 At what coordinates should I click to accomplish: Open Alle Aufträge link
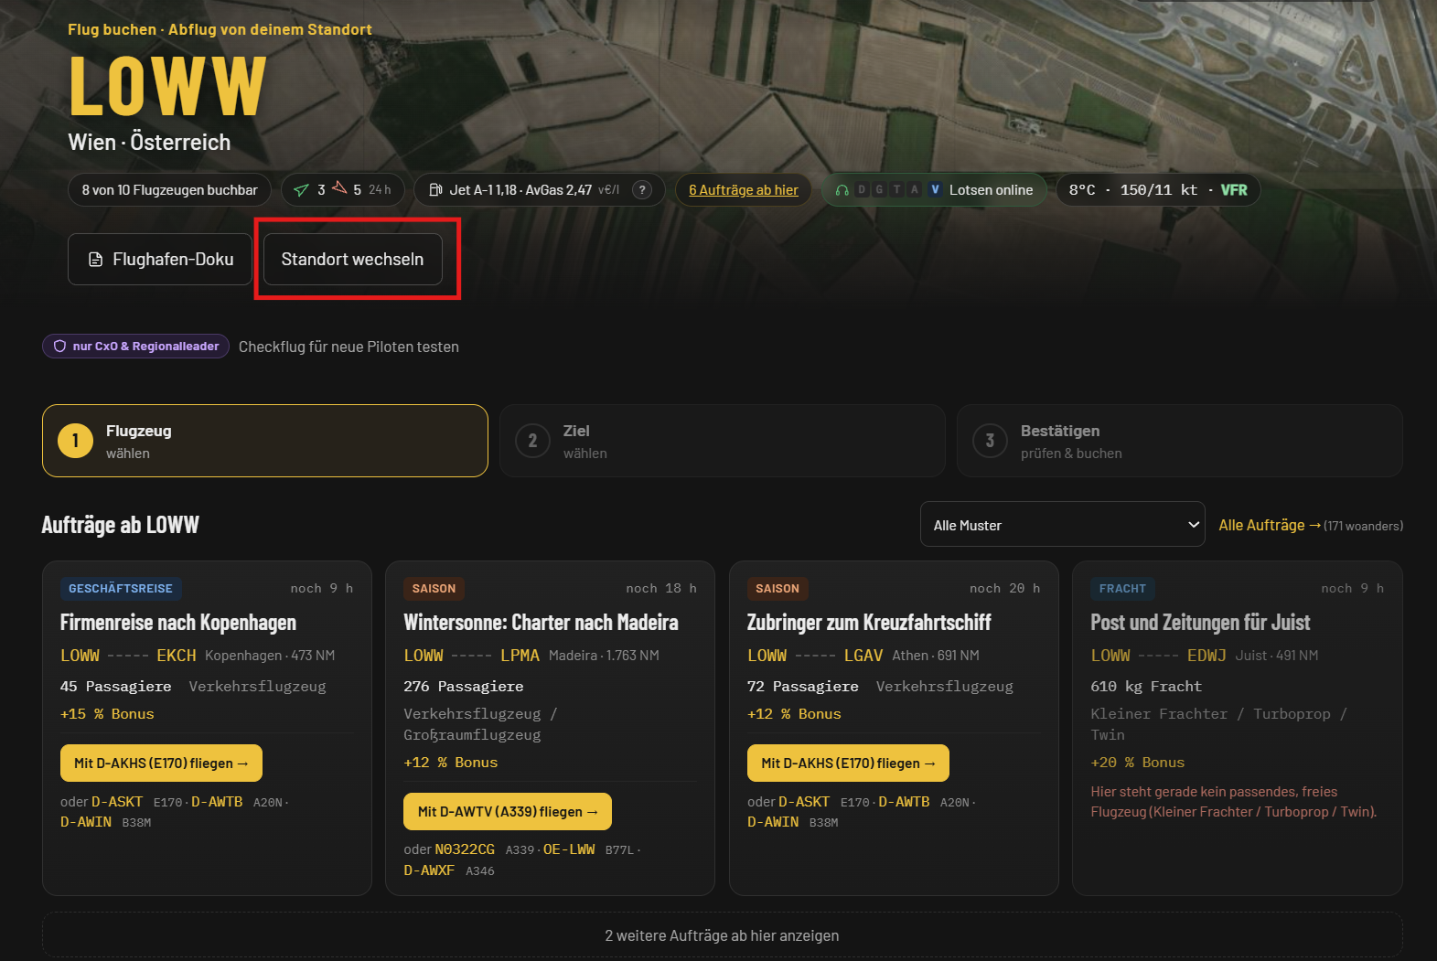1270,525
